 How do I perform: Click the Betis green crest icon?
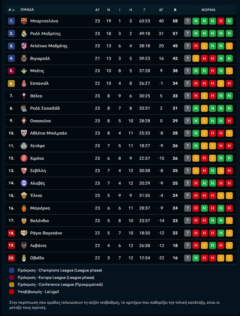(x=24, y=71)
